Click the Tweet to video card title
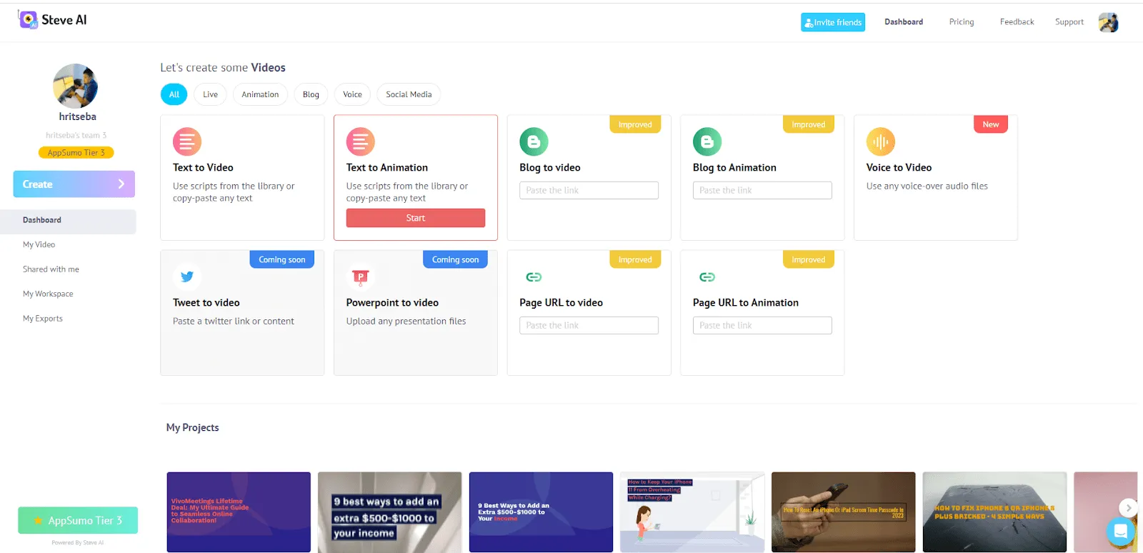 pyautogui.click(x=206, y=302)
